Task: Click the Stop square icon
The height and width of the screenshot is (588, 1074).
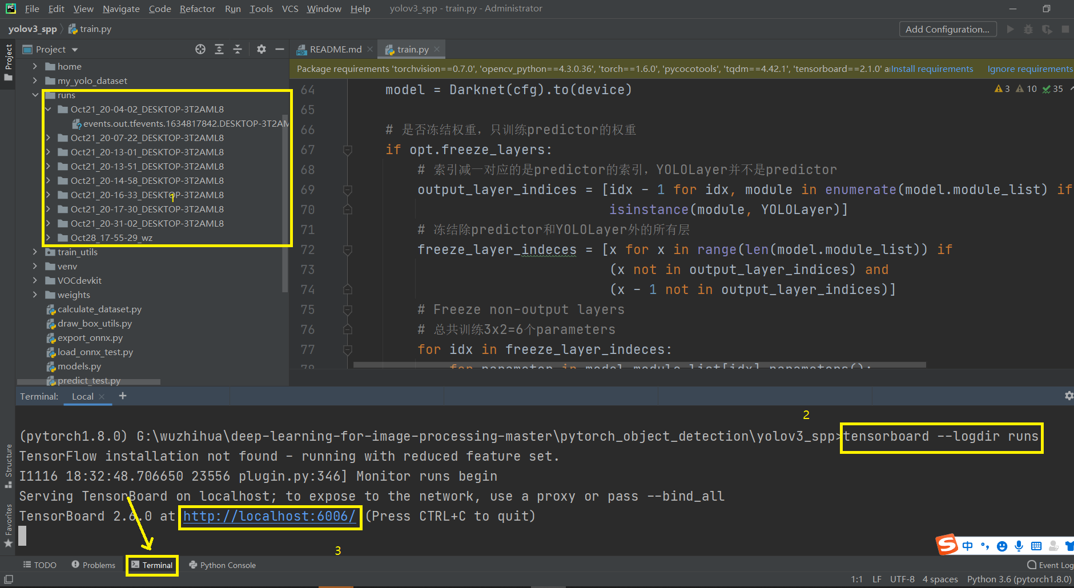Action: click(1065, 29)
